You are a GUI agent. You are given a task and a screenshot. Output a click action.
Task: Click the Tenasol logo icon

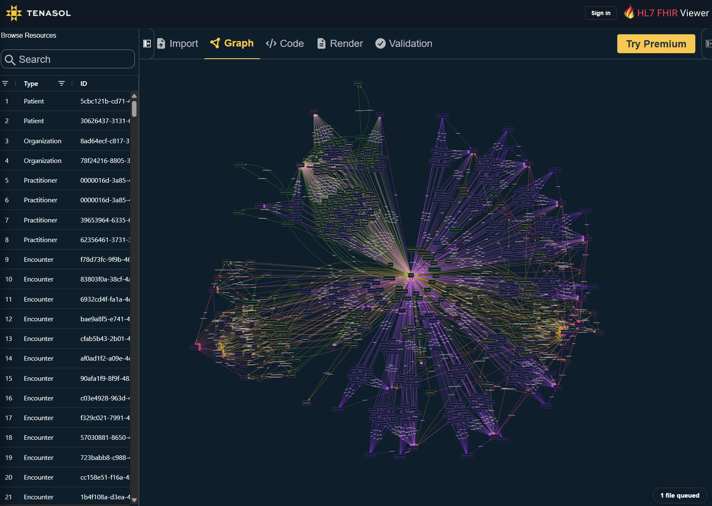point(14,13)
